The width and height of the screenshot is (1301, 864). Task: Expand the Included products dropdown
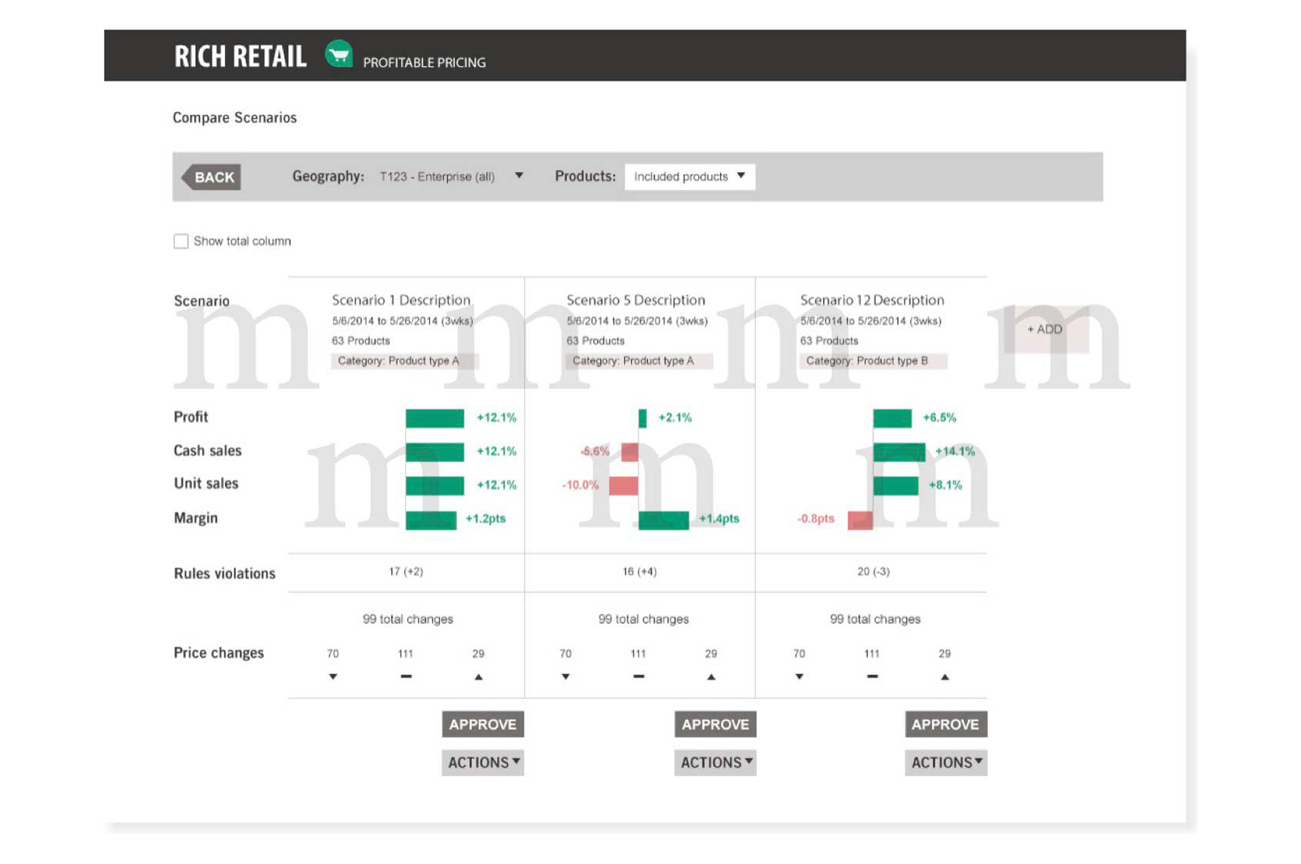(x=689, y=177)
